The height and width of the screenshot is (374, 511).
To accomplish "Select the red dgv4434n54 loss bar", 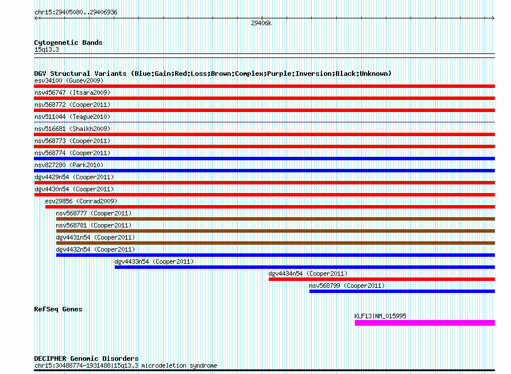I will click(x=382, y=279).
